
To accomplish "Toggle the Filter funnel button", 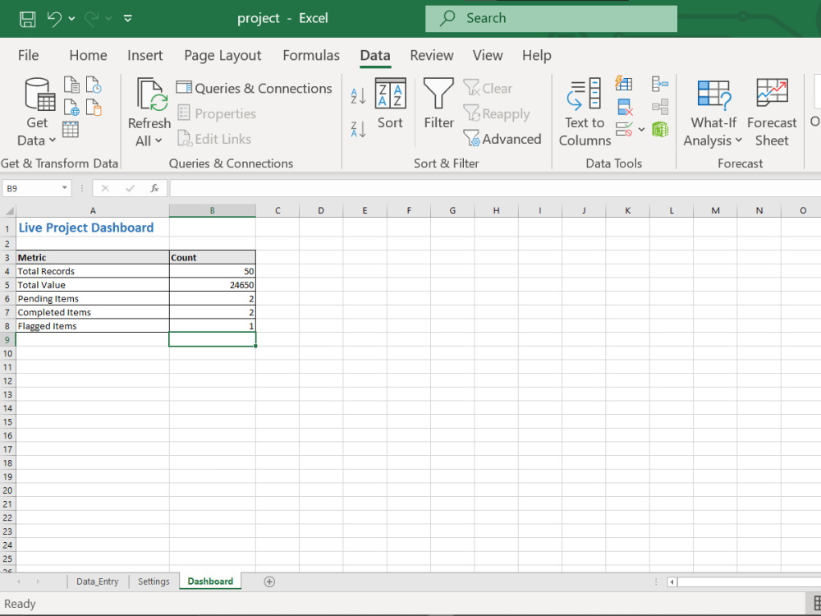I will pos(438,103).
